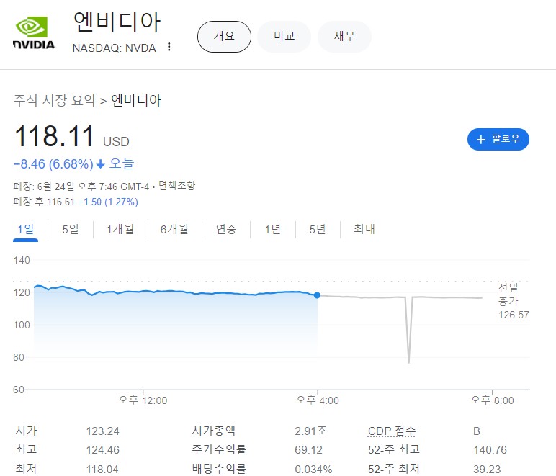
Task: Switch to the 비교 compare tab
Action: [x=284, y=37]
